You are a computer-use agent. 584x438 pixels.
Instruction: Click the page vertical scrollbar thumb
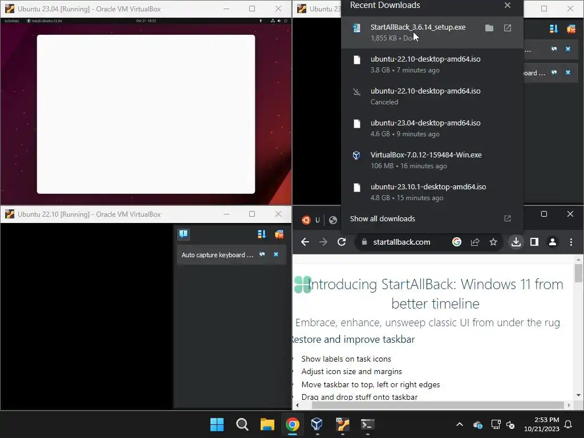[x=578, y=273]
